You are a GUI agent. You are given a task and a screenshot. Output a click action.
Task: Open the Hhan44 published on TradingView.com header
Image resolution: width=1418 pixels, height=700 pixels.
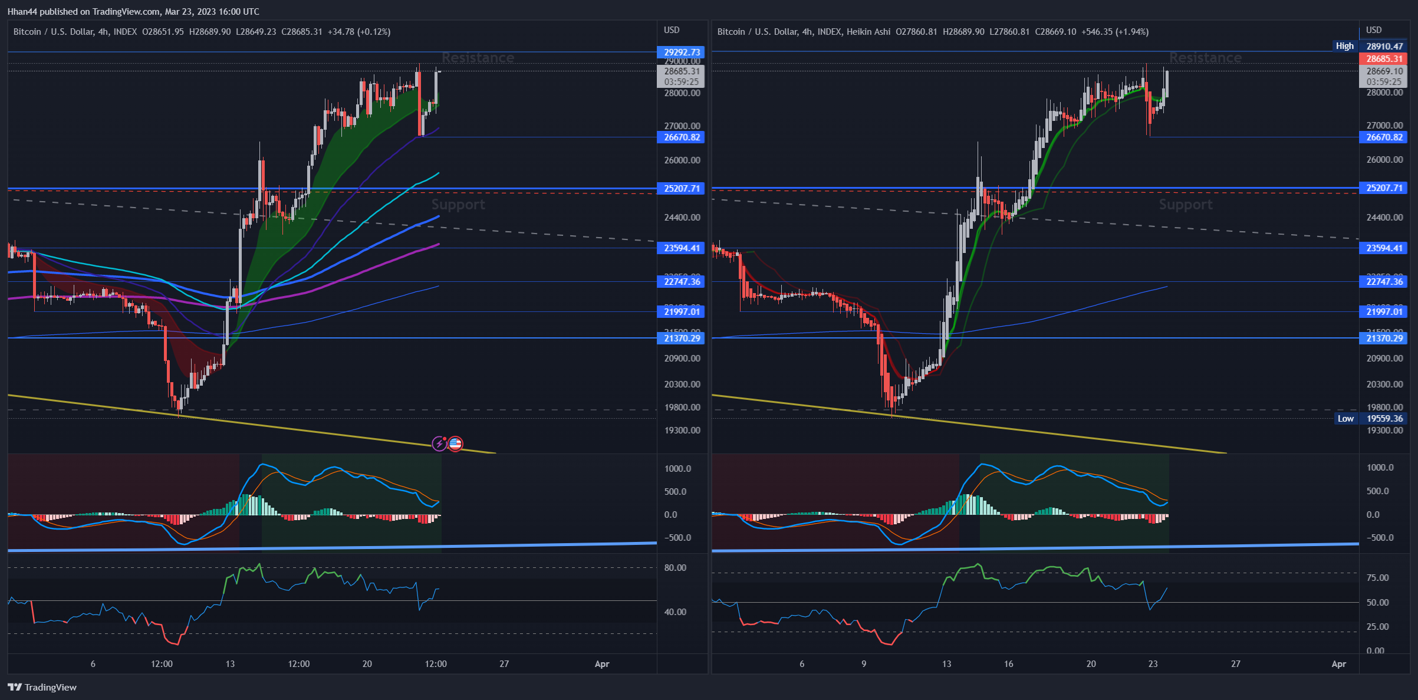[133, 11]
